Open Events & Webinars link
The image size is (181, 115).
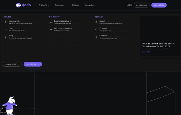62,21
